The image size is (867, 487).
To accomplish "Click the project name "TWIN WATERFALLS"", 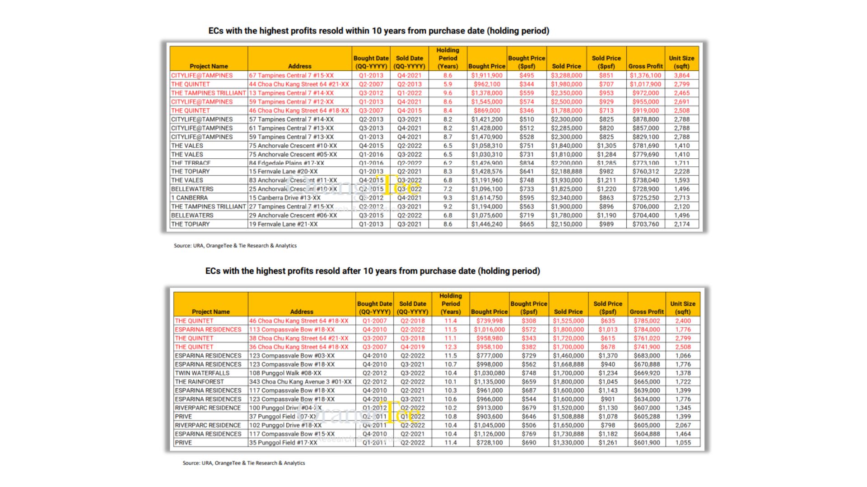I will [x=202, y=373].
